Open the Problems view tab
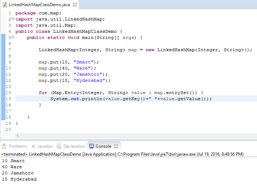This screenshot has width=257, height=187. coord(14,146)
